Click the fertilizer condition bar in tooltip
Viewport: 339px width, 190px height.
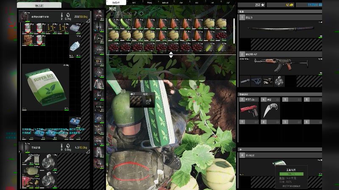point(291,174)
